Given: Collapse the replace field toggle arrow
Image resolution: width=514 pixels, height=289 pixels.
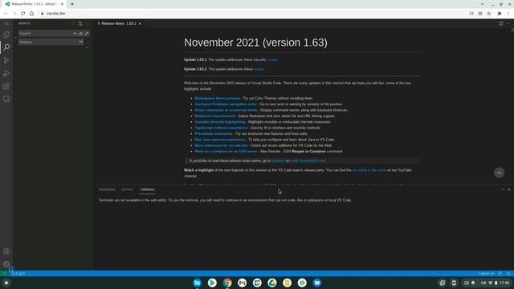Looking at the screenshot, I should coord(15,38).
